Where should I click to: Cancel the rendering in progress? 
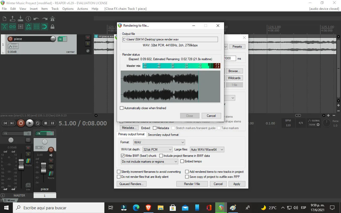[x=211, y=116]
